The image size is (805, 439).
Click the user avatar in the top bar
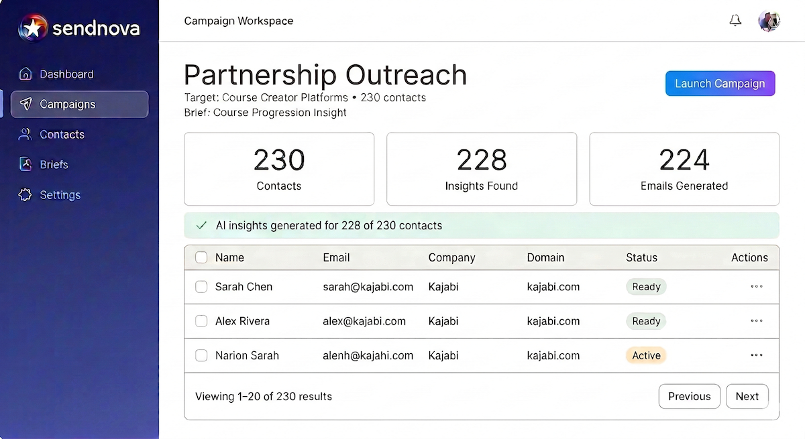[769, 20]
